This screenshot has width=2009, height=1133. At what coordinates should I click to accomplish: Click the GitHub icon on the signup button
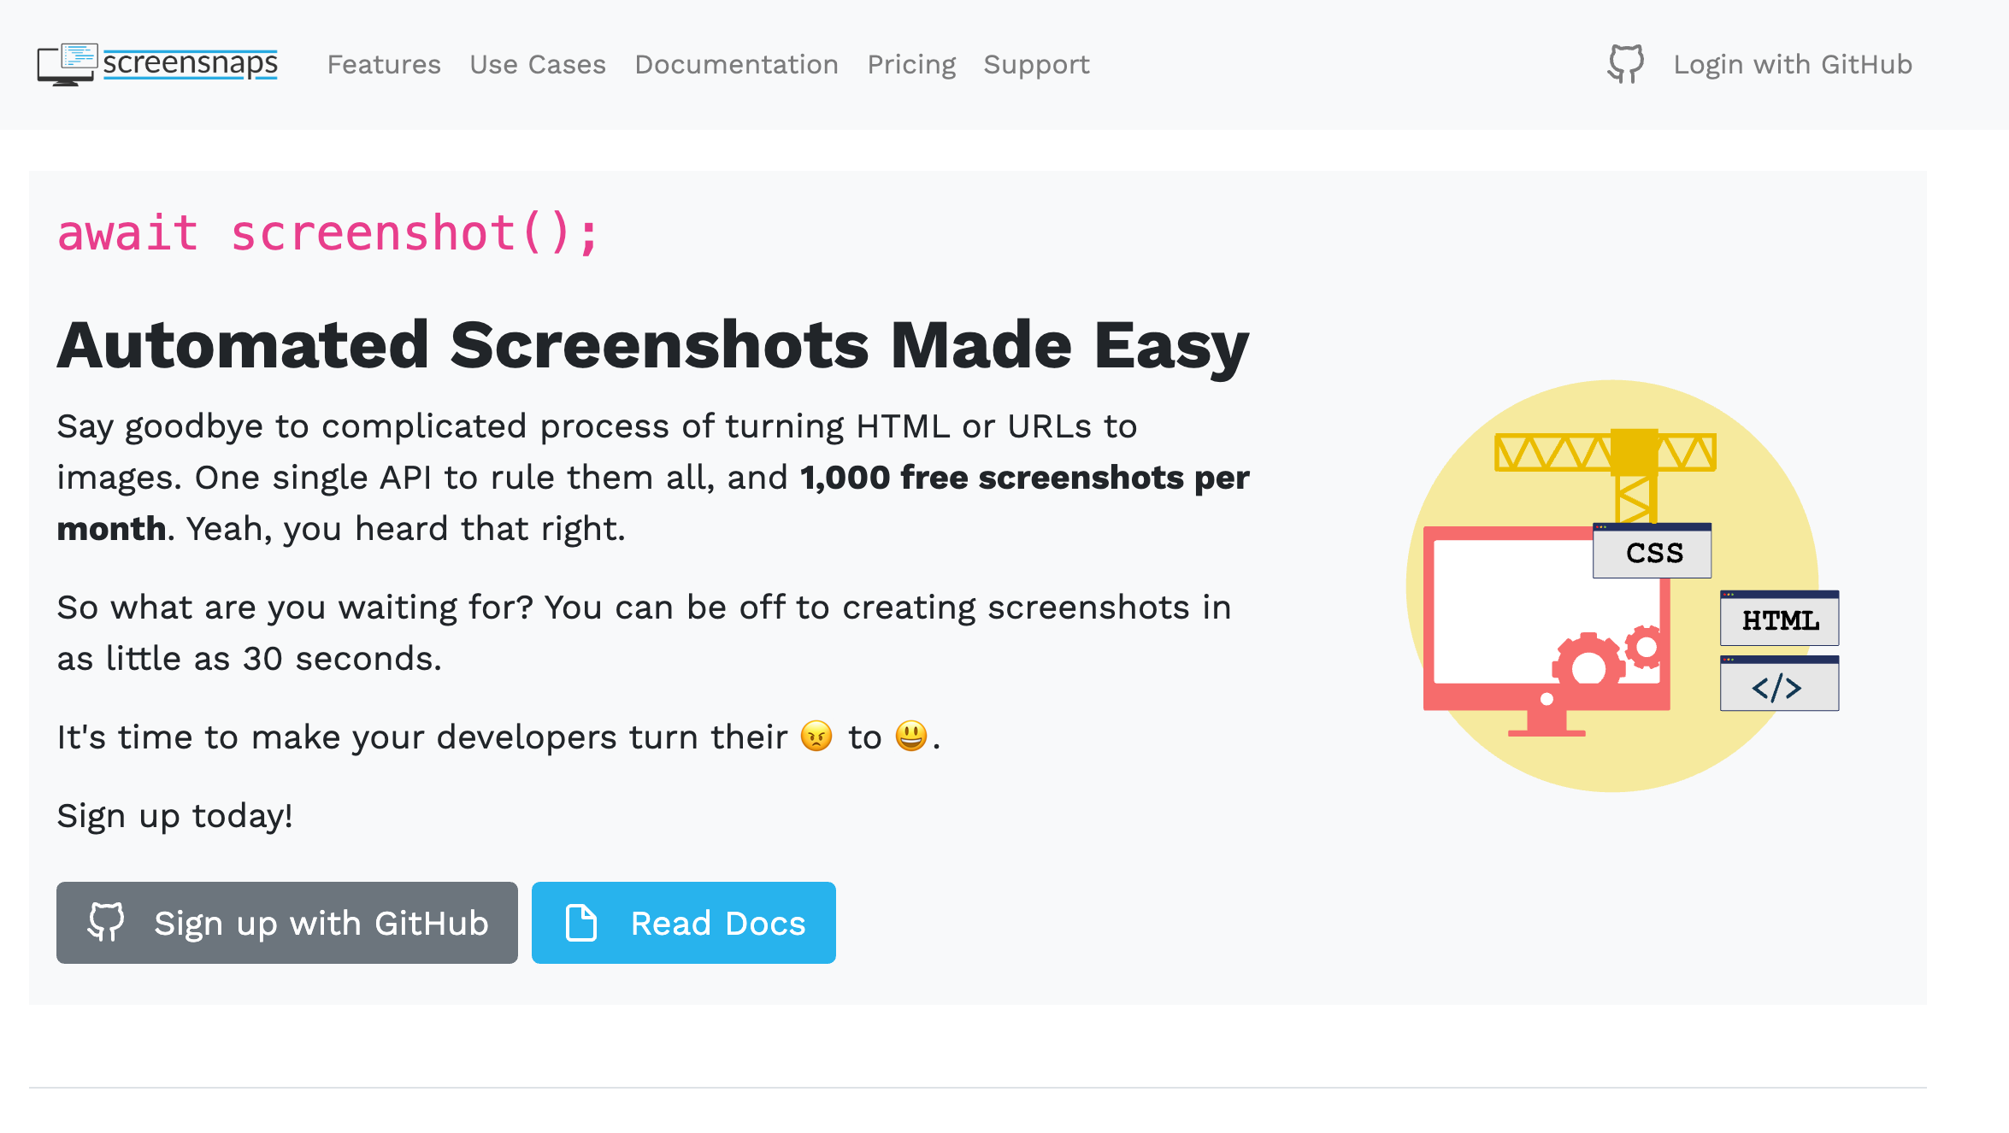[109, 922]
